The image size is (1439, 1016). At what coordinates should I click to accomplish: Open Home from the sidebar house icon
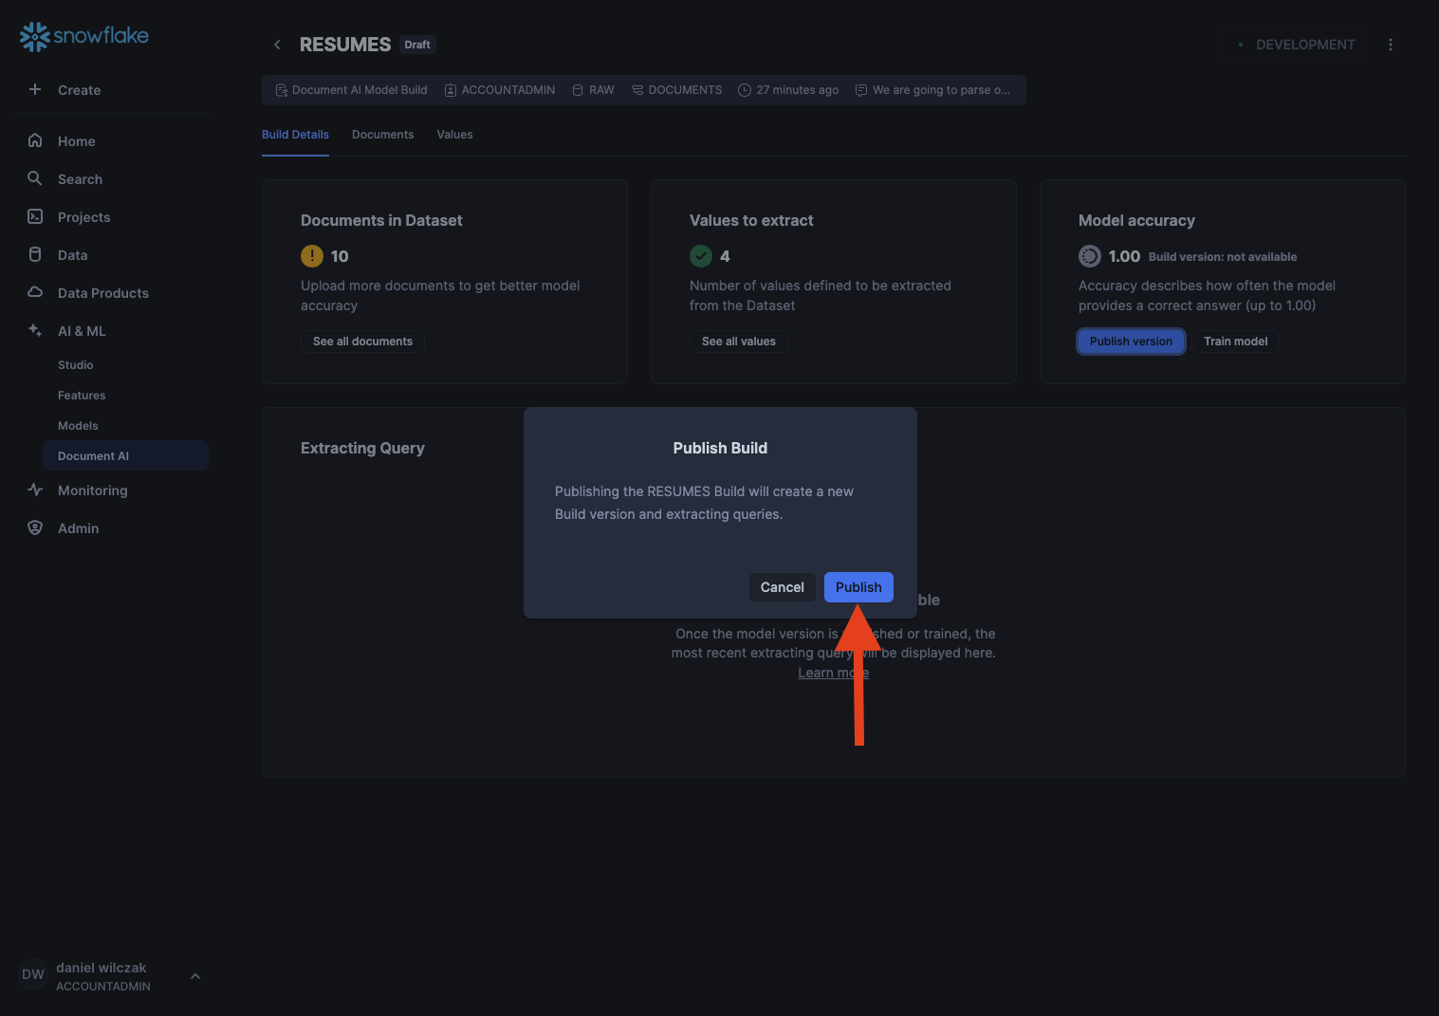point(35,140)
